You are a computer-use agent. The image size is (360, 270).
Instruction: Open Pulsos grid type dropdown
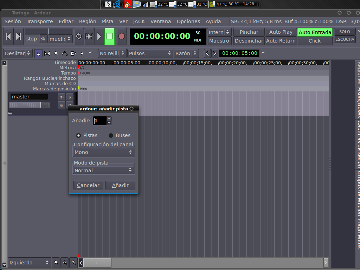point(150,53)
